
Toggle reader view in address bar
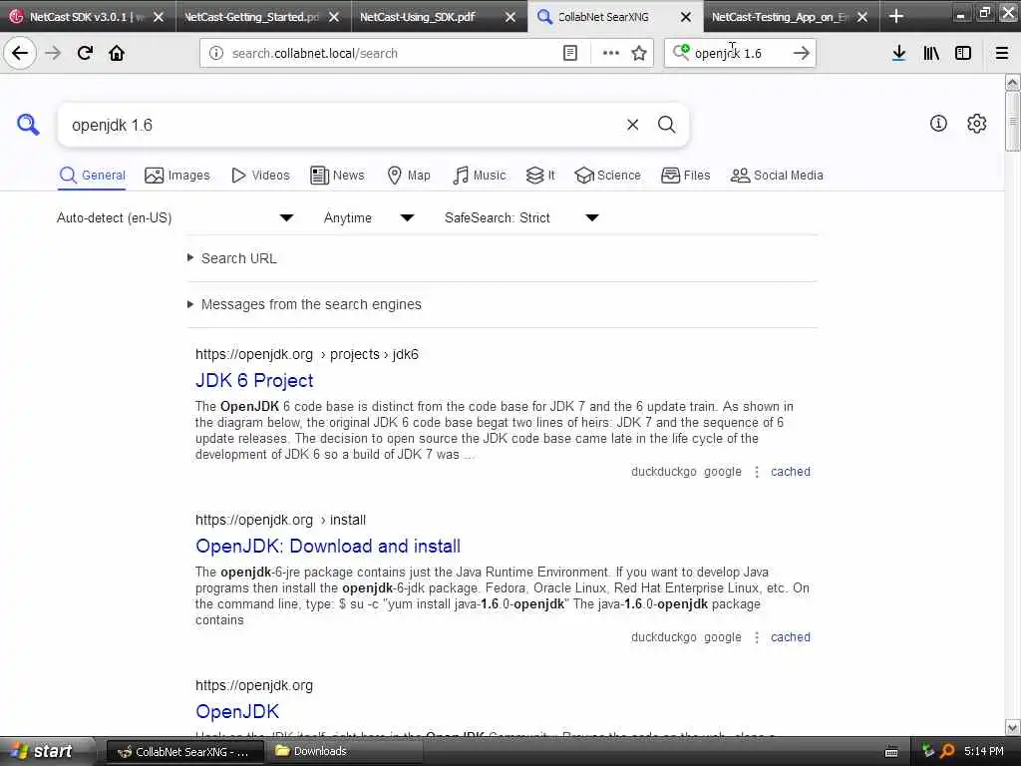click(569, 54)
